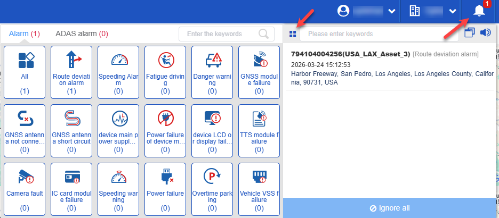The image size is (499, 218).
Task: Click the pop-out window icon
Action: [x=469, y=33]
